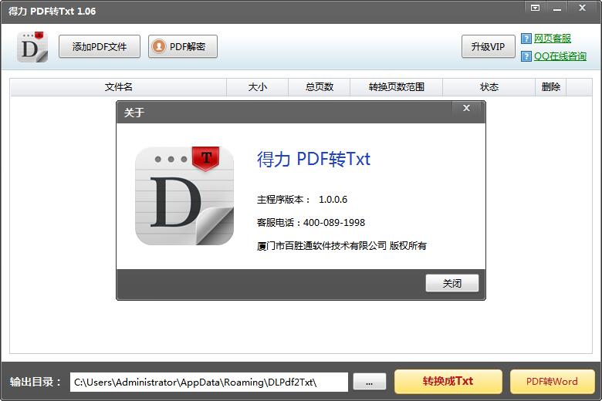This screenshot has width=602, height=401.
Task: Click the 文件名 column header
Action: click(x=118, y=87)
